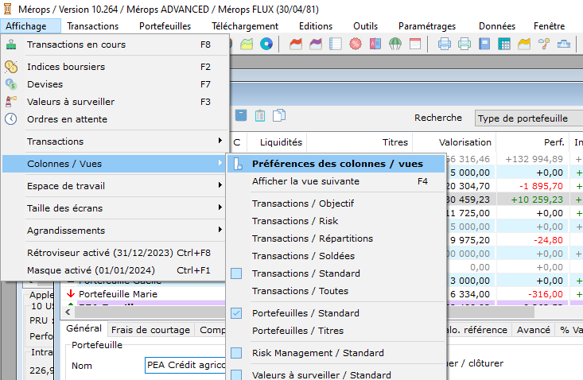Click the blue printer toolbar icon
The image size is (583, 380).
[x=445, y=45]
